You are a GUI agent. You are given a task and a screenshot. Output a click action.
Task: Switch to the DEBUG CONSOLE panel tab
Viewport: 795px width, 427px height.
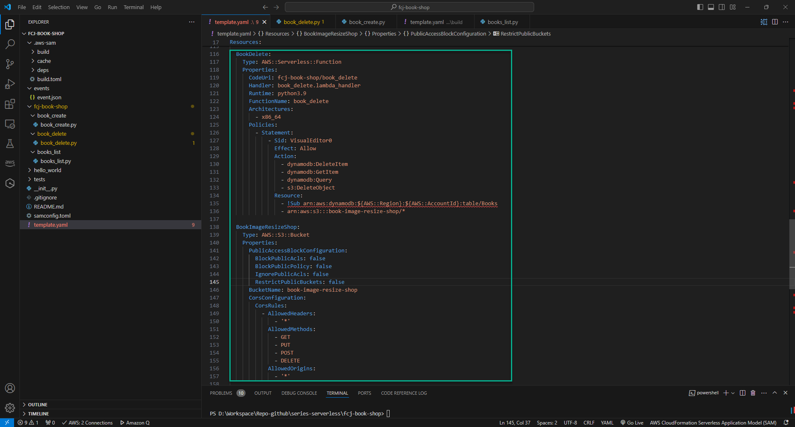(x=299, y=393)
